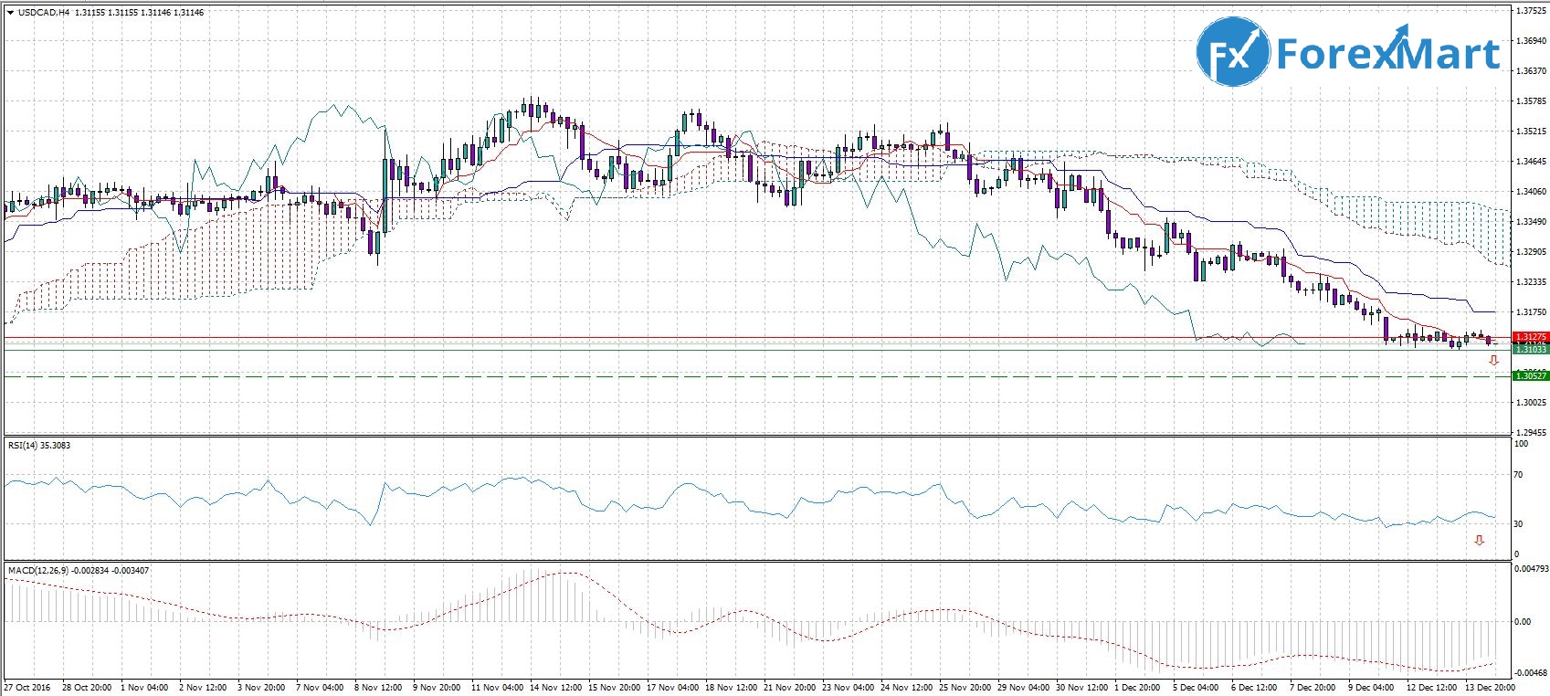Click the green 1.30527 price level tag
The width and height of the screenshot is (1550, 696).
coord(1530,376)
